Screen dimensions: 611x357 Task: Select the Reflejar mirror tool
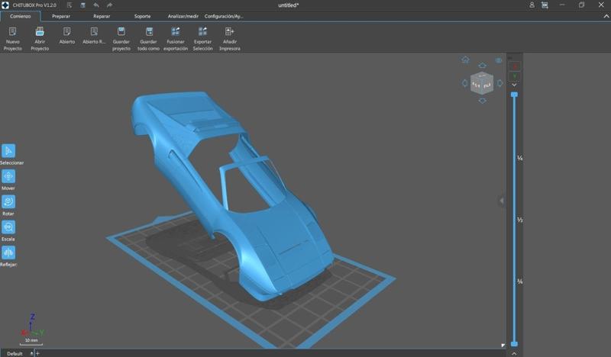(8, 252)
